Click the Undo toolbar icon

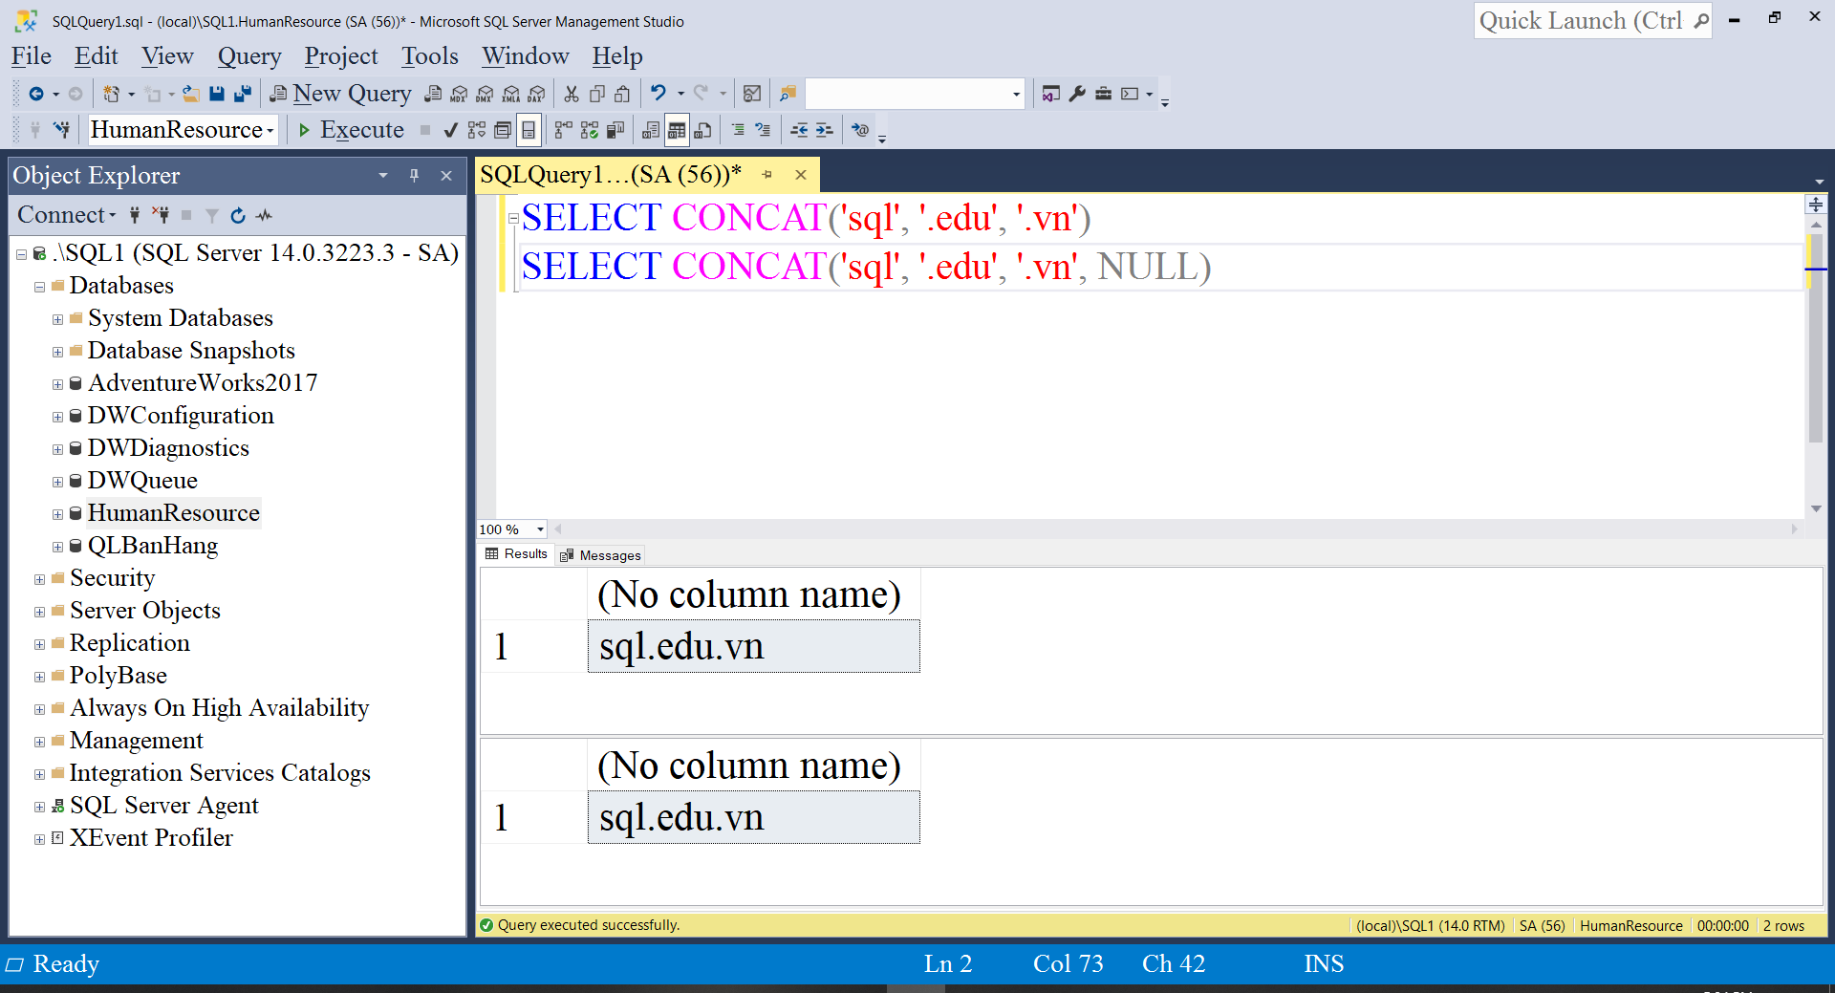pos(659,93)
